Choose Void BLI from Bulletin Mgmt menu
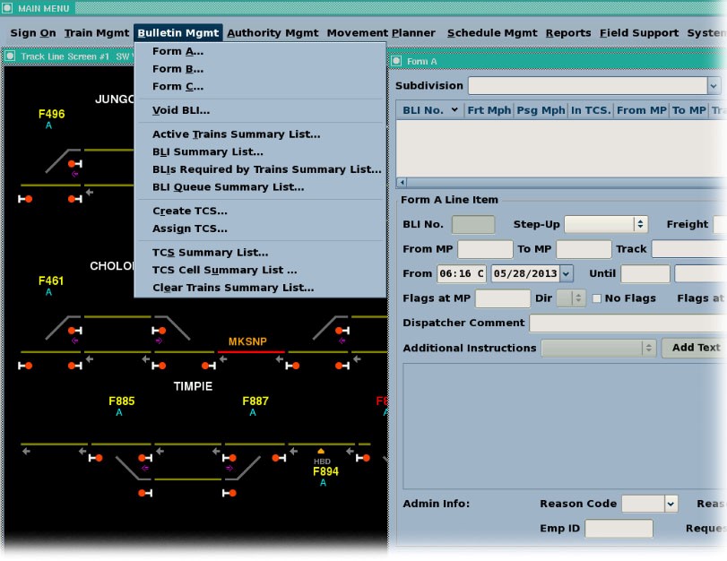This screenshot has height=561, width=727. [x=181, y=110]
